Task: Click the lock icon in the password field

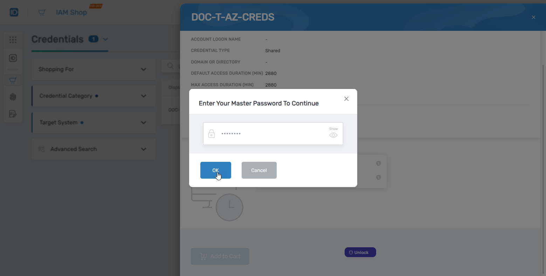Action: 212,133
